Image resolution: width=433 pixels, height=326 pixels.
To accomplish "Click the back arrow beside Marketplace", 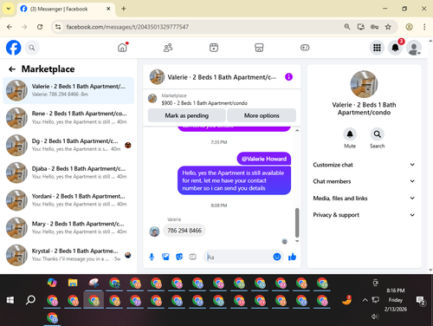I will pos(12,69).
